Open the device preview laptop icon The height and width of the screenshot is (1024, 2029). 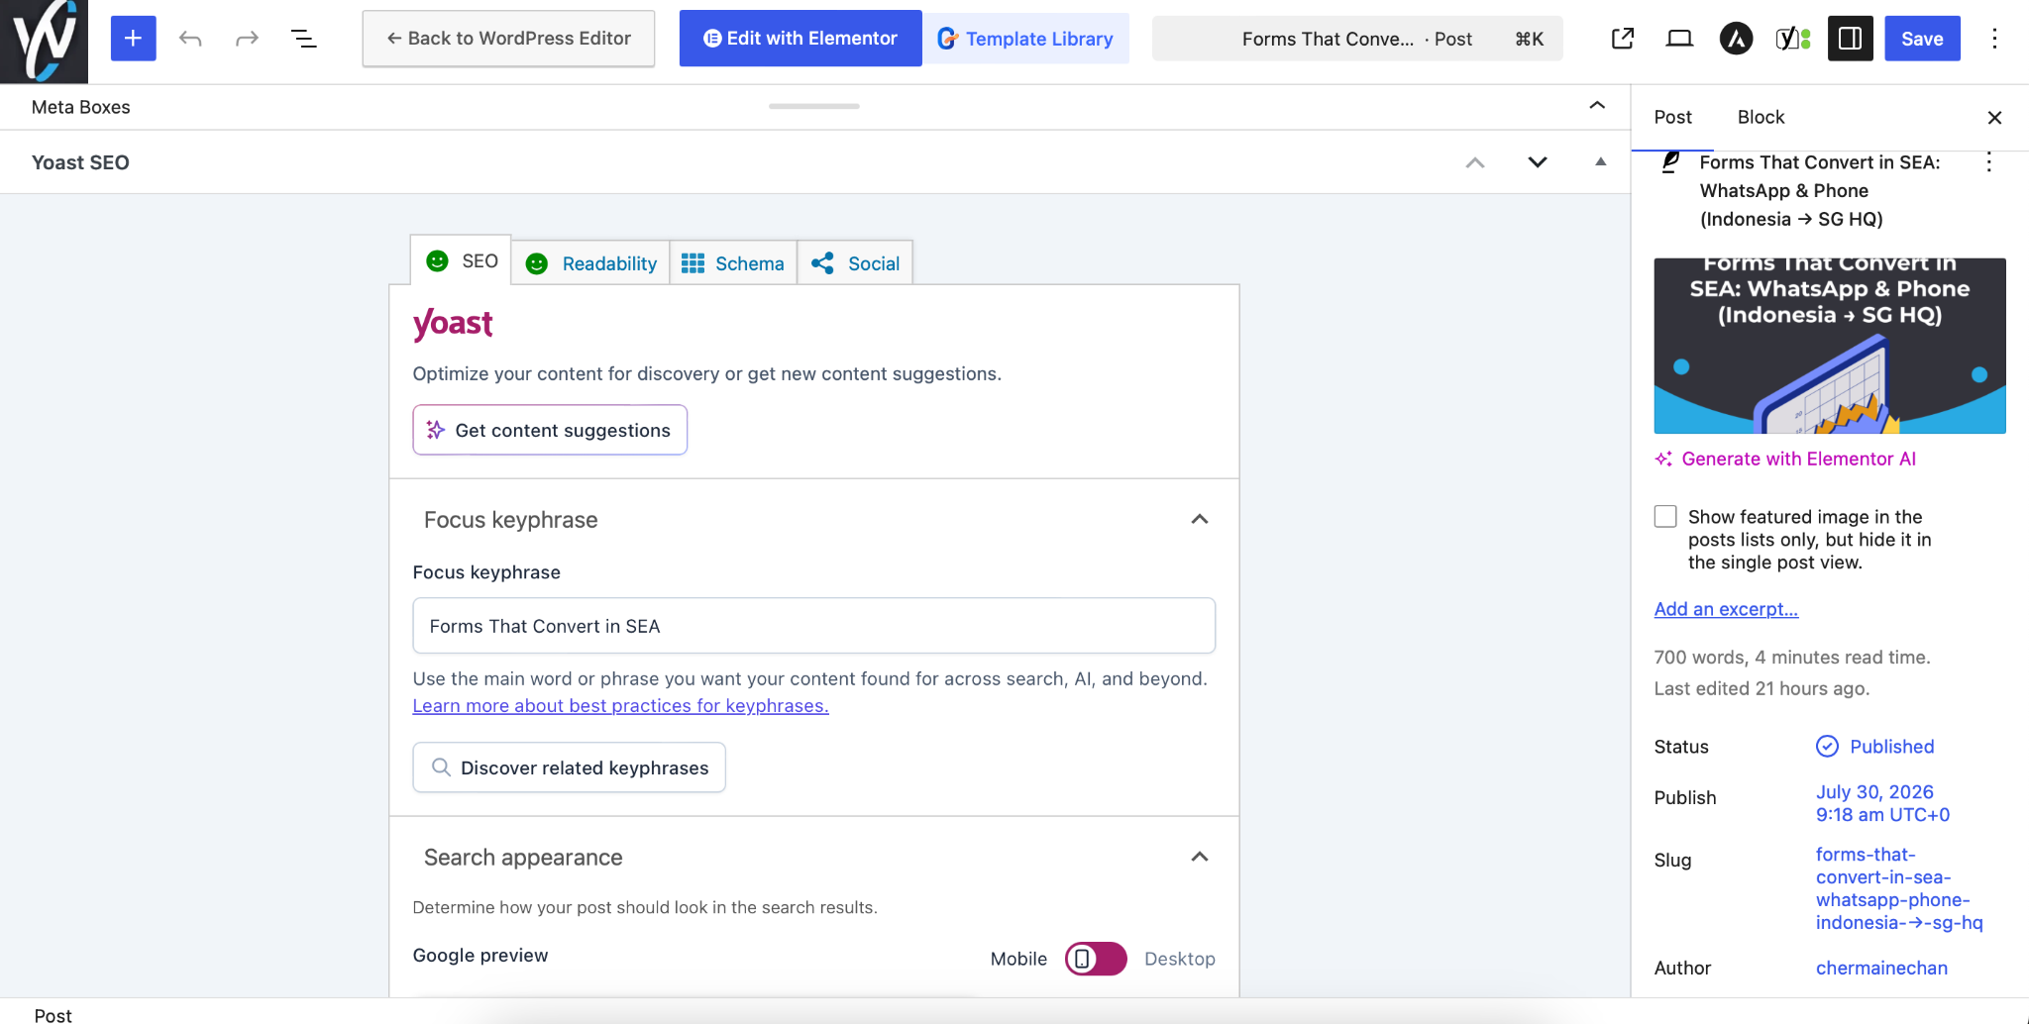click(x=1679, y=39)
